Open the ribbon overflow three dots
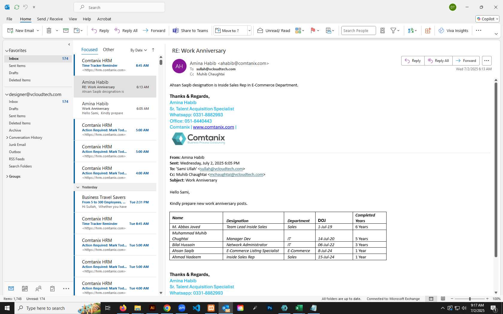Viewport: 503px width, 314px height. 478,31
